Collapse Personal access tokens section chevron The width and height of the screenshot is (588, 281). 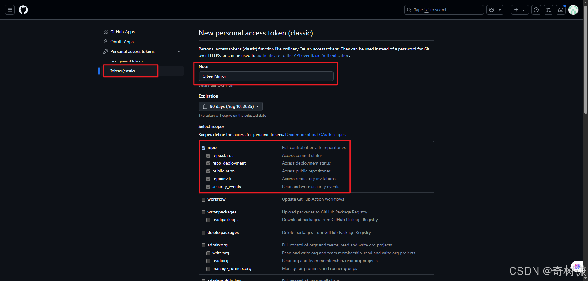pyautogui.click(x=179, y=51)
